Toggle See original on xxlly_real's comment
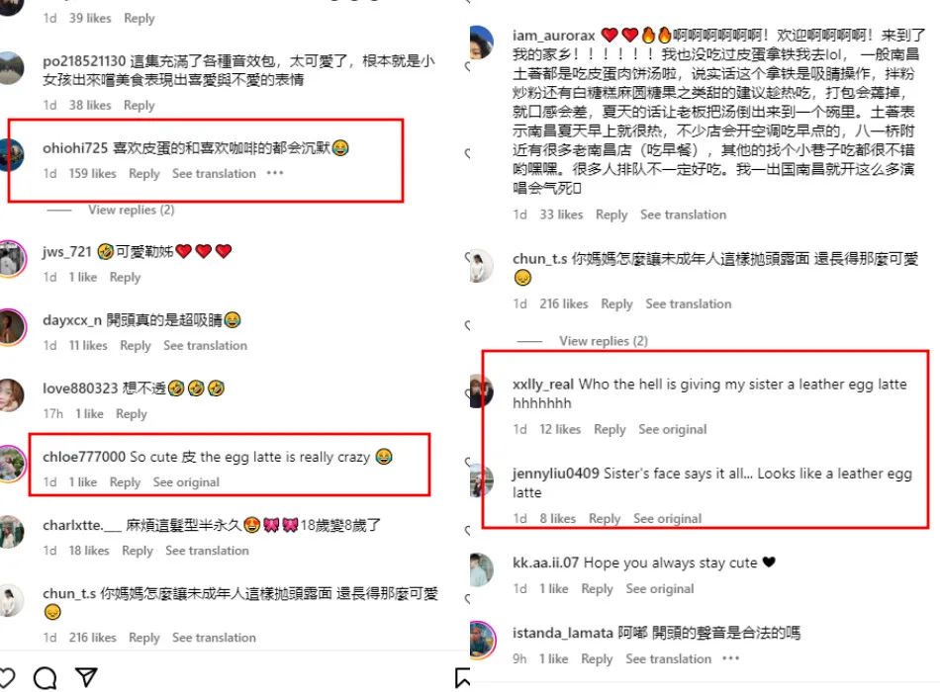This screenshot has height=692, width=940. 672,429
